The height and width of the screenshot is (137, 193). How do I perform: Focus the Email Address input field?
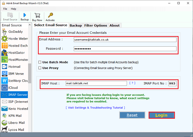click(125, 40)
